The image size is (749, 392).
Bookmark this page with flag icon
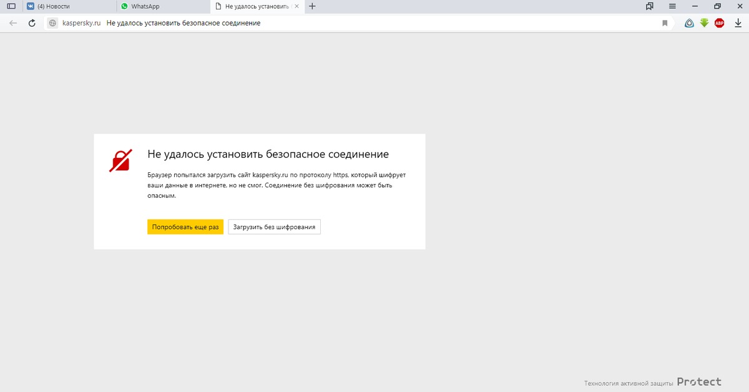pos(665,23)
